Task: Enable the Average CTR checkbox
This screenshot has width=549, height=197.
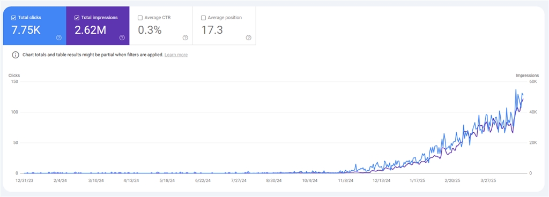Action: tap(140, 18)
